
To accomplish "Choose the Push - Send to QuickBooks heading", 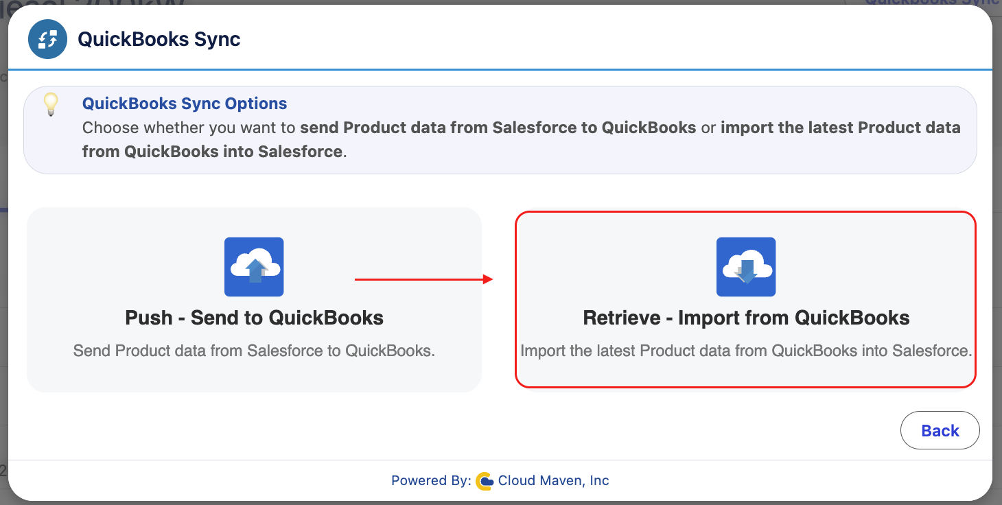I will [x=254, y=318].
